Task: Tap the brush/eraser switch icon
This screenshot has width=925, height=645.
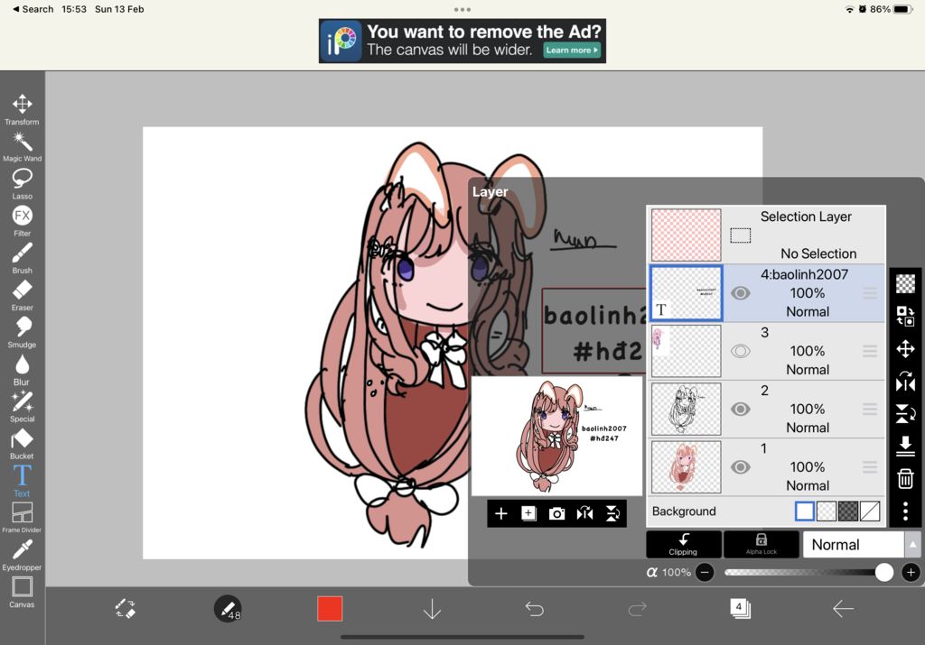Action: coord(125,609)
